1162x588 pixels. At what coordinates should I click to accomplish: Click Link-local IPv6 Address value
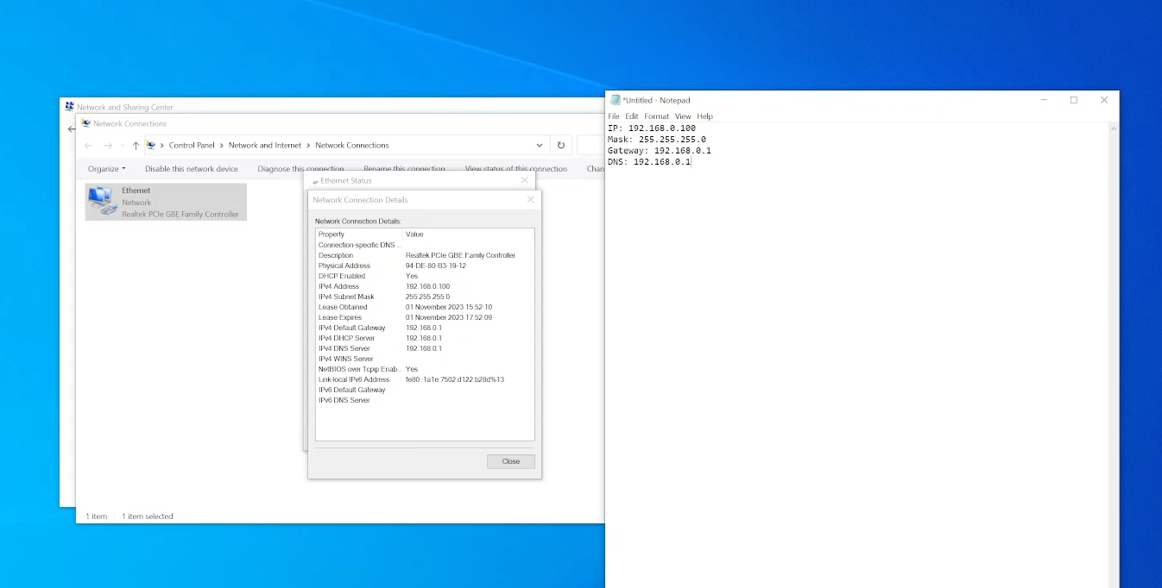455,379
